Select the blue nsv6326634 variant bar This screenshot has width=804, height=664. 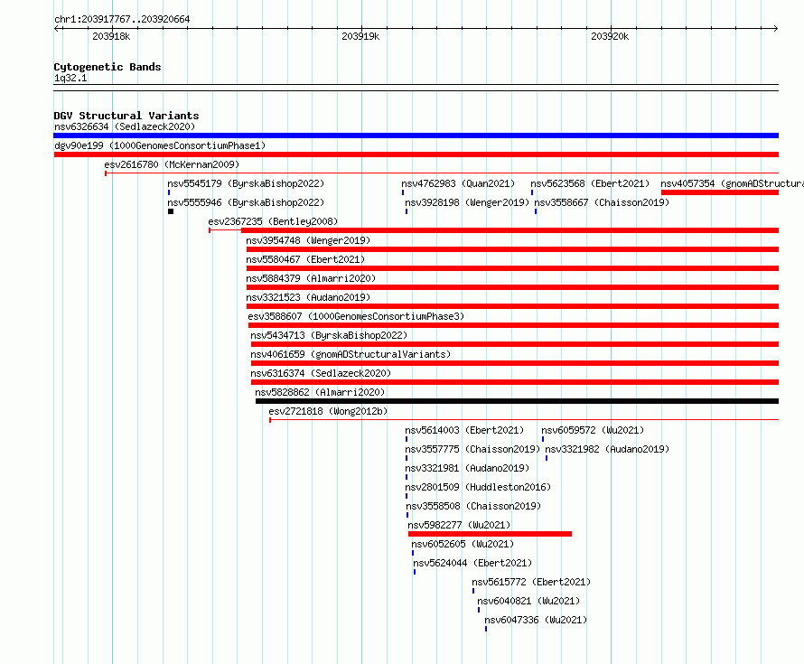(416, 136)
